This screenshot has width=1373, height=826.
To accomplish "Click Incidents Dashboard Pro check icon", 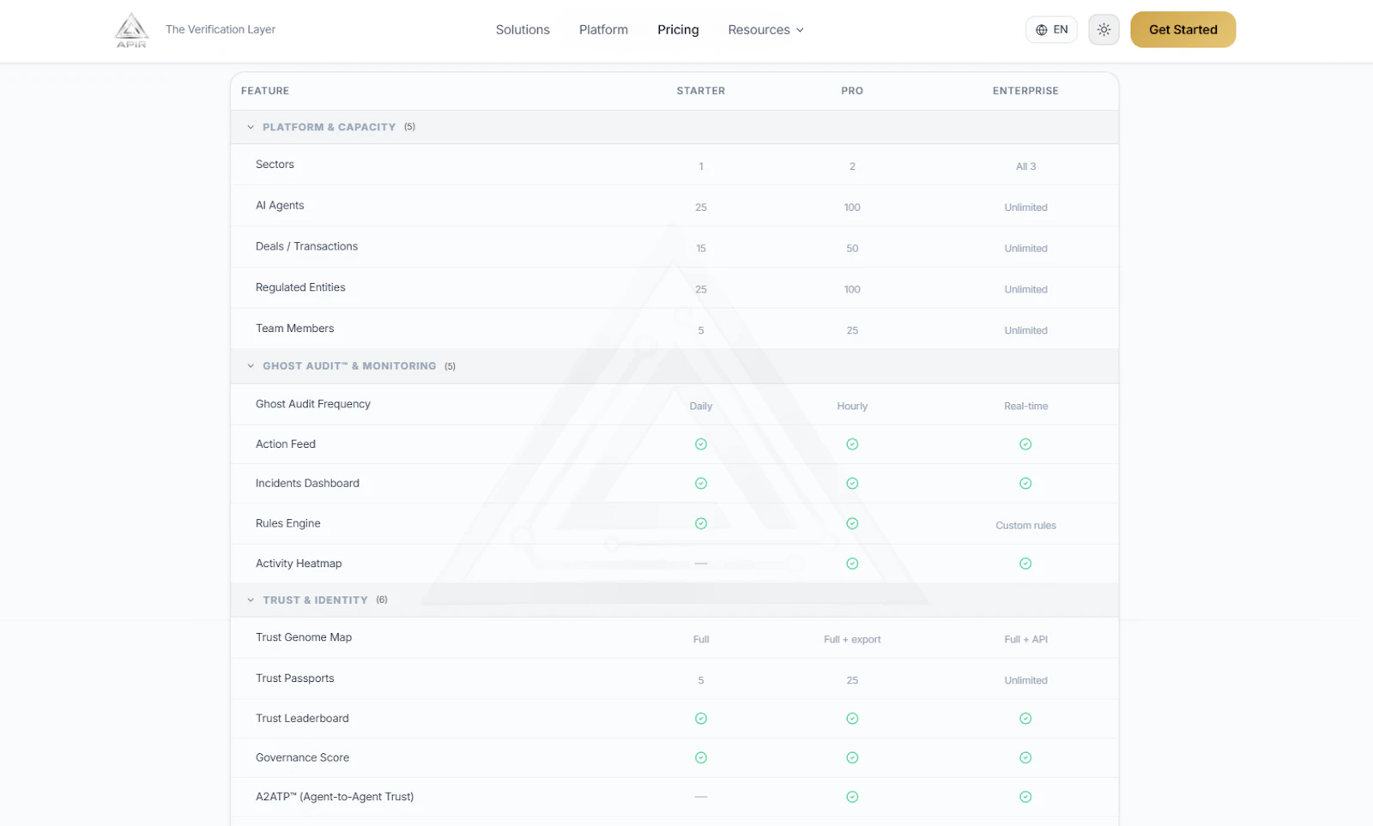I will point(852,484).
